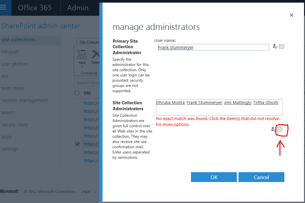Uncheck the selected site collection row checkbox
305x203 pixels.
click(77, 144)
